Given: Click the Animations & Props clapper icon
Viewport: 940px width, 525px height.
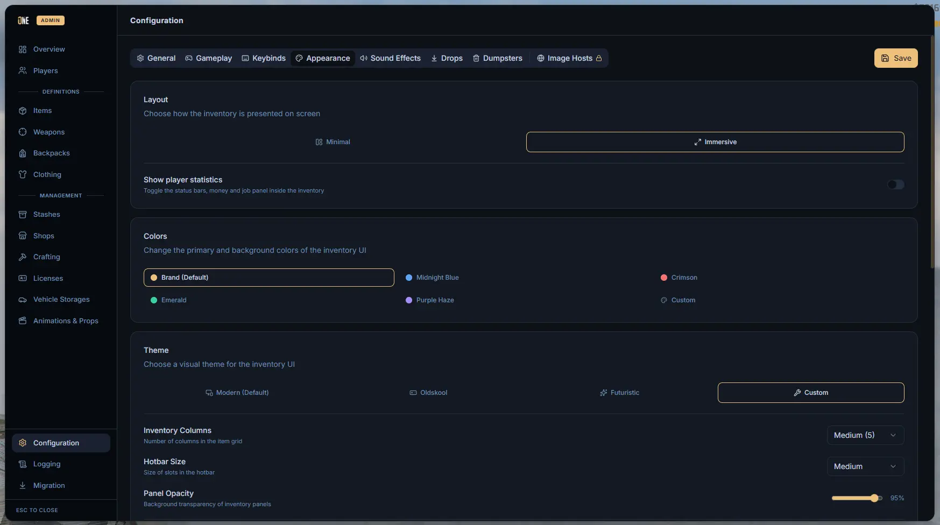Looking at the screenshot, I should pos(23,321).
